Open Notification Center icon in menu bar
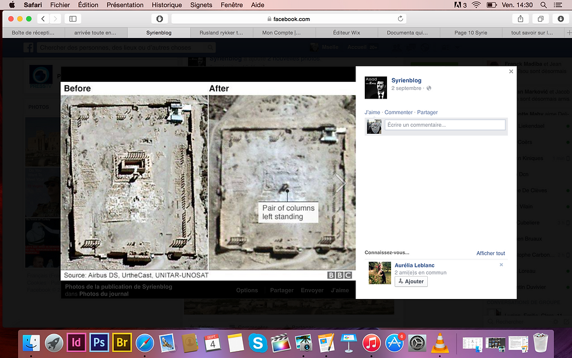 pos(558,5)
